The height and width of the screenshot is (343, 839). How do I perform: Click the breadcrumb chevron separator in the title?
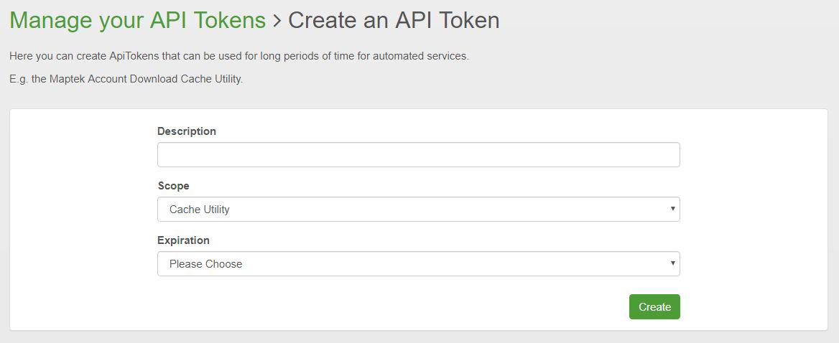pos(277,21)
